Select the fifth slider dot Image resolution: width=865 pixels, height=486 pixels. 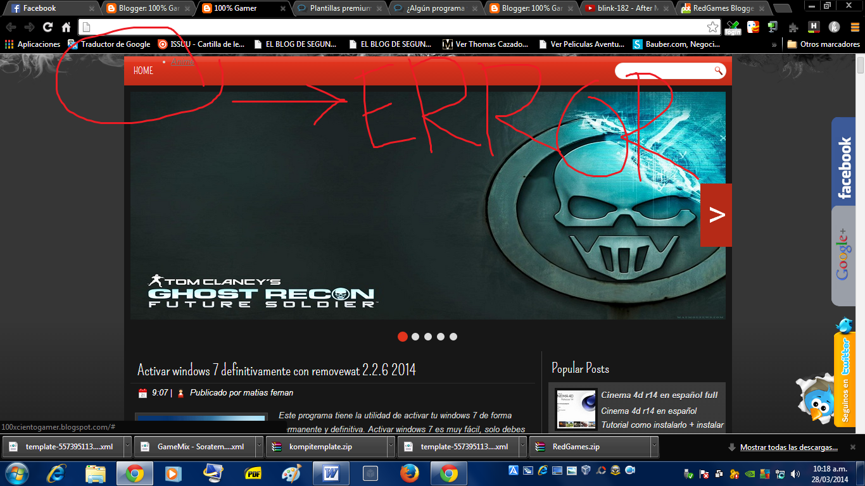(453, 337)
